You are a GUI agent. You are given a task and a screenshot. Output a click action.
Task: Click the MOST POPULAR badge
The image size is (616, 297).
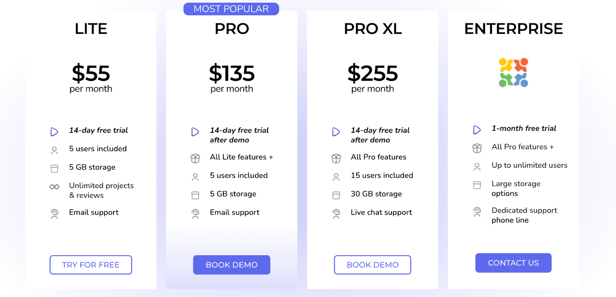click(x=231, y=9)
